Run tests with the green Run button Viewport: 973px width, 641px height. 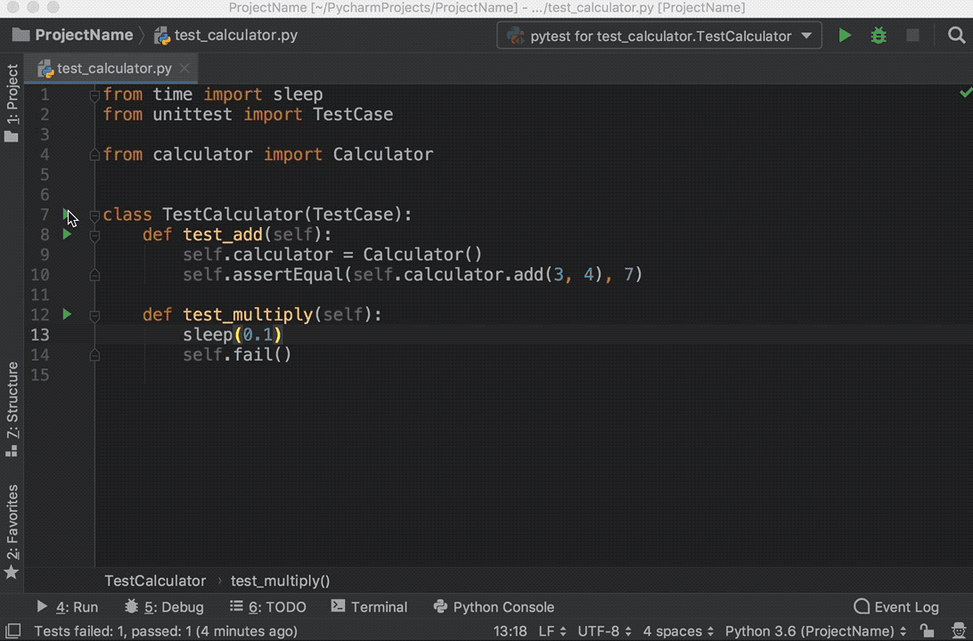(x=844, y=35)
